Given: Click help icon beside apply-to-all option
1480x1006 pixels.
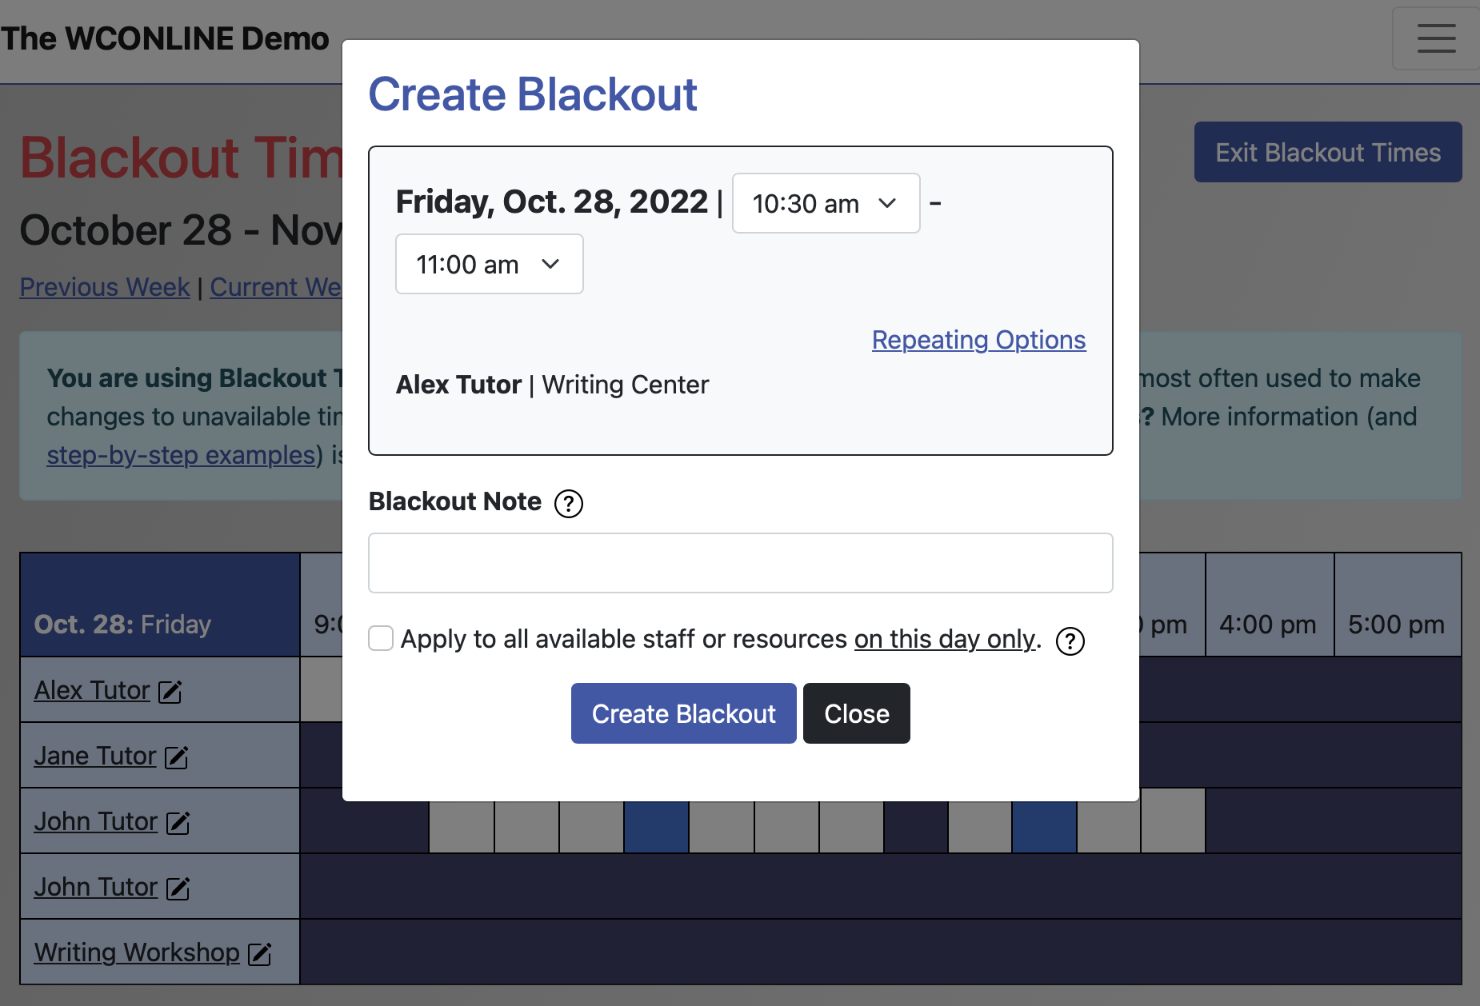Looking at the screenshot, I should [x=1070, y=641].
